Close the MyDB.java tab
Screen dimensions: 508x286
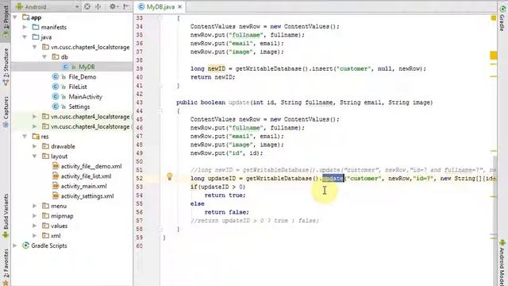pos(180,6)
